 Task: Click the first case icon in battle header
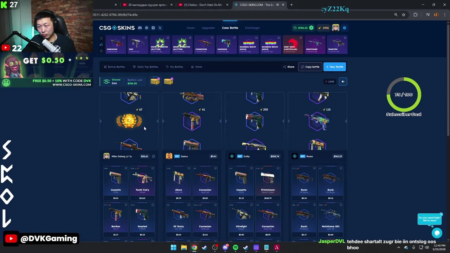pos(155,82)
